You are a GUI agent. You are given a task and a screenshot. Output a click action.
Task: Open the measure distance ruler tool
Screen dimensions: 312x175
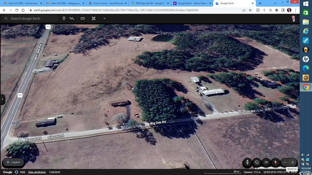[83, 19]
